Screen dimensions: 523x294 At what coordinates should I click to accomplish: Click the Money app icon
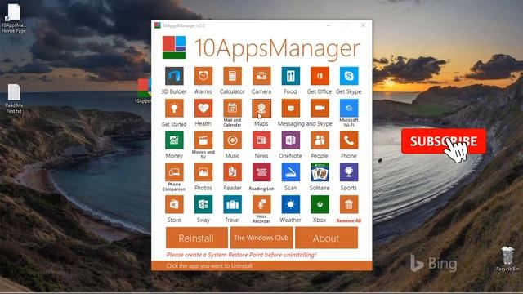click(174, 140)
